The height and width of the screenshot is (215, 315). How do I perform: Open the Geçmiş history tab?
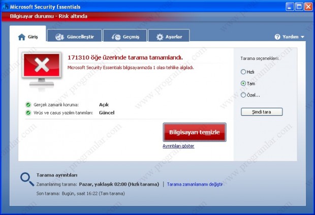tap(125, 36)
